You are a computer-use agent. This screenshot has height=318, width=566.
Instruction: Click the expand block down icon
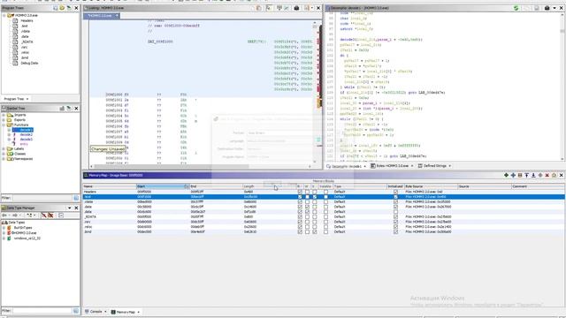[533, 175]
